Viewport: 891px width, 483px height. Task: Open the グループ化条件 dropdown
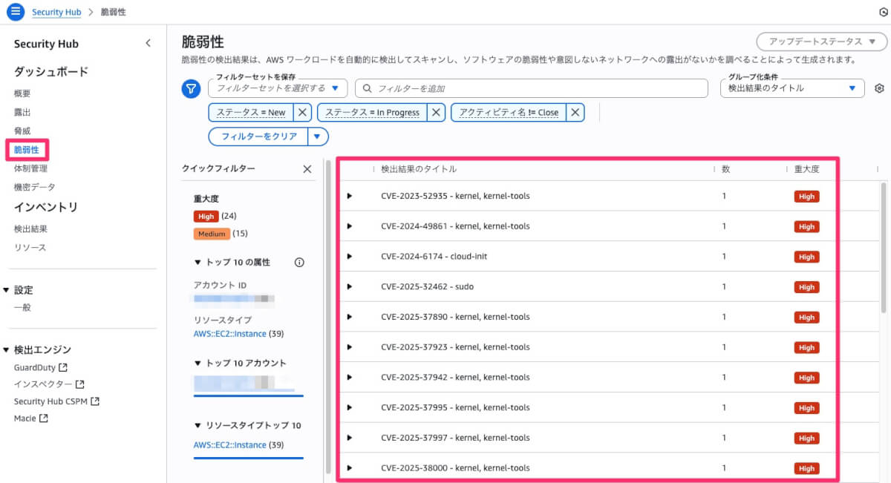792,88
